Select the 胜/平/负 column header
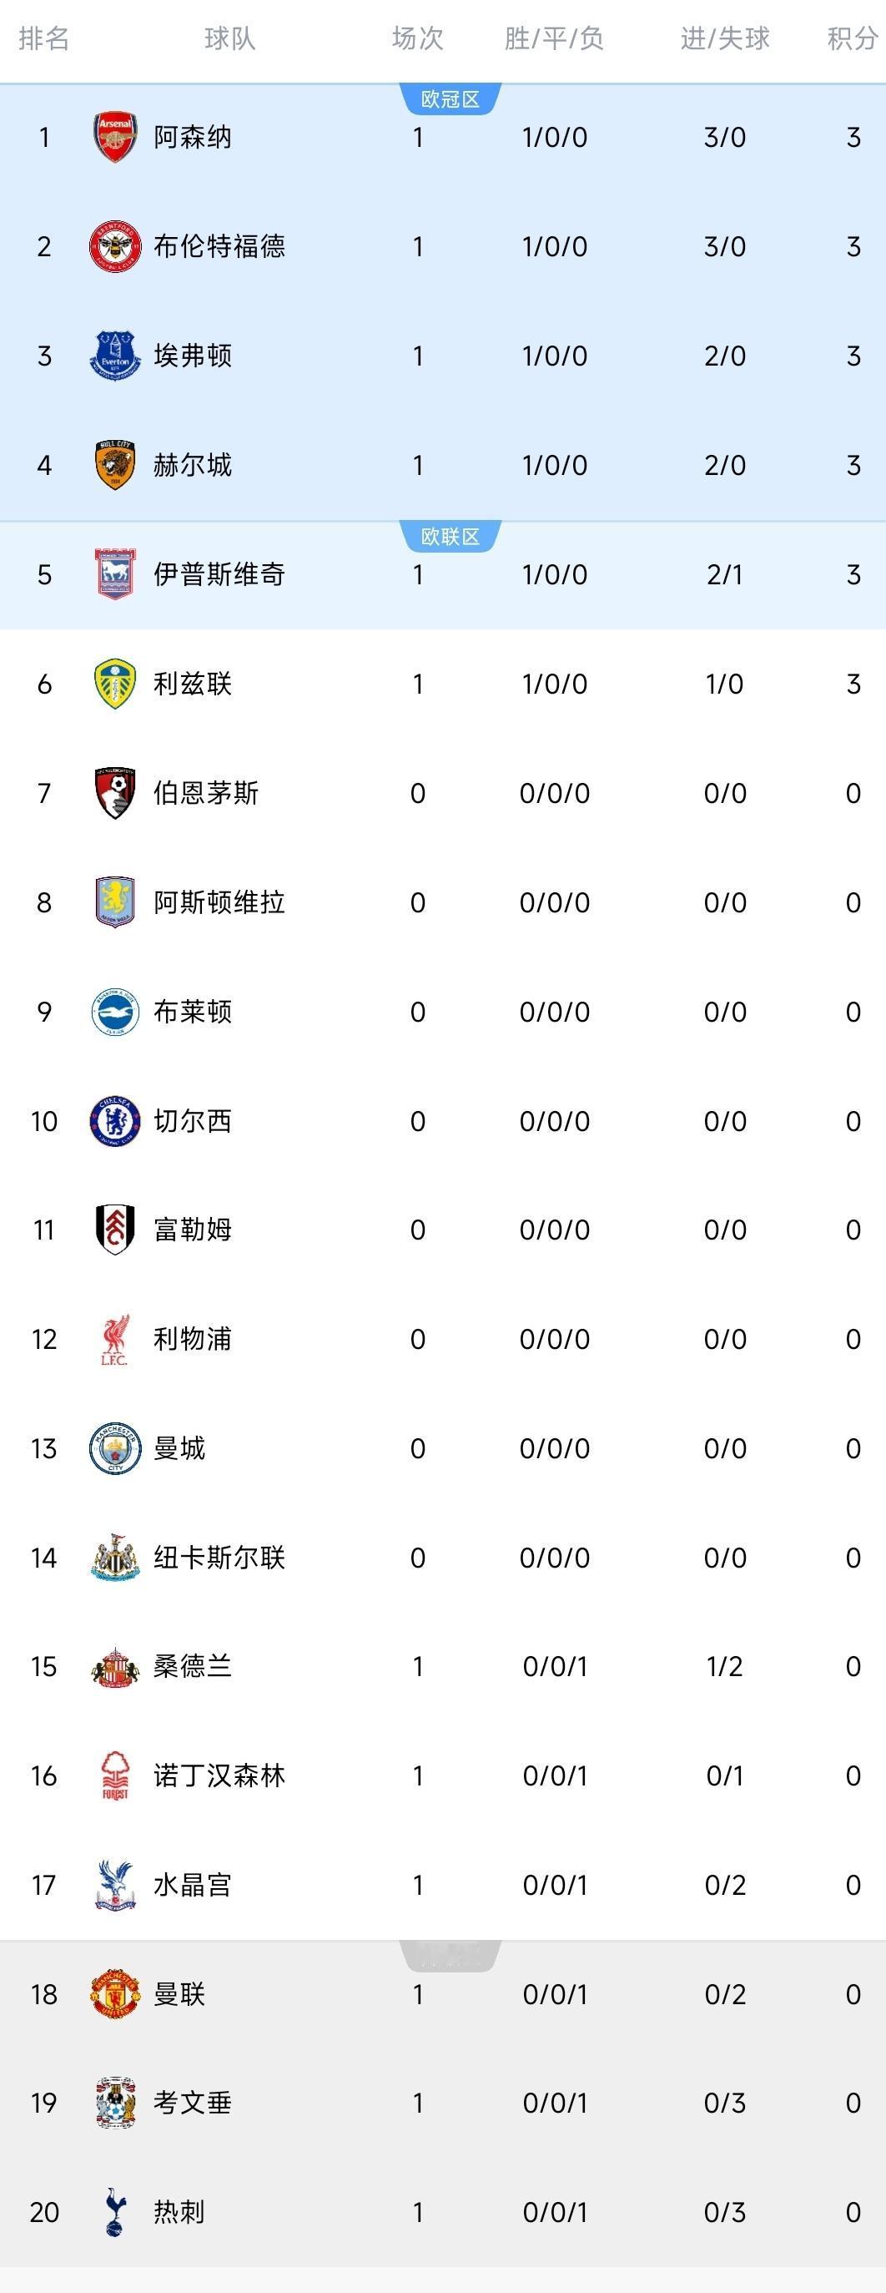 pyautogui.click(x=554, y=38)
